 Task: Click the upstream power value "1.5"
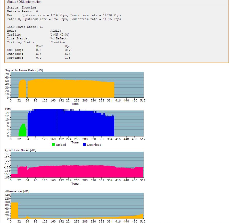pyautogui.click(x=68, y=58)
